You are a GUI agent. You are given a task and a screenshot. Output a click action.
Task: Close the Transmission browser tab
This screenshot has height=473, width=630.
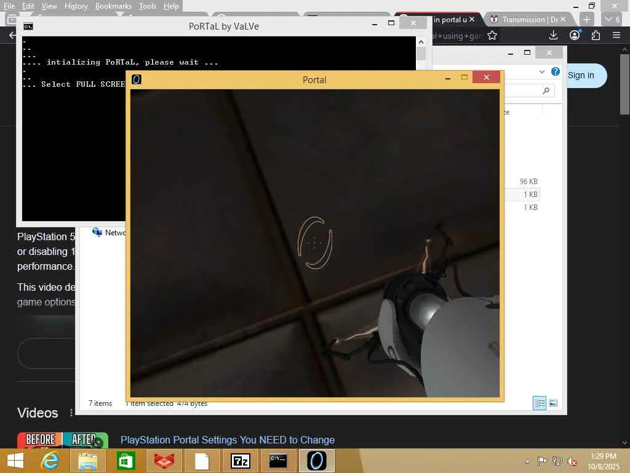pos(563,19)
